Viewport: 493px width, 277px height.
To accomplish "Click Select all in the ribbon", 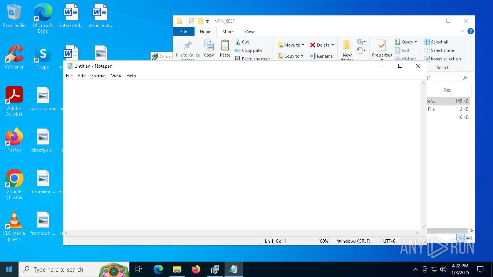I will pos(436,42).
